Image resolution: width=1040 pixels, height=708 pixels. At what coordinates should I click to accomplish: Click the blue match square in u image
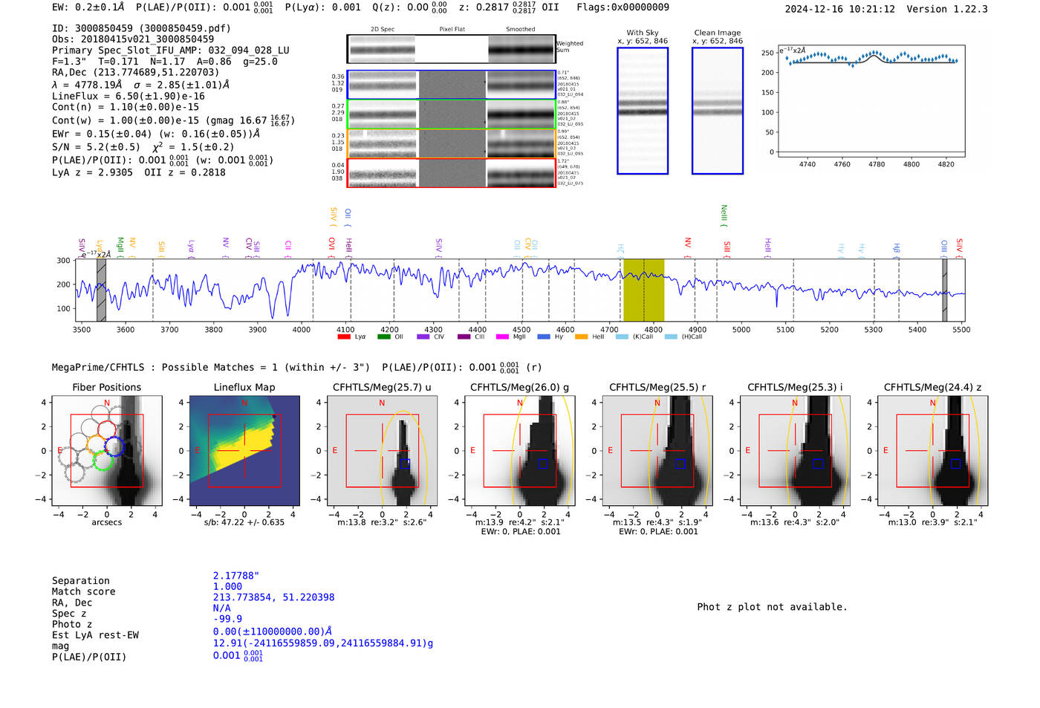pos(405,464)
